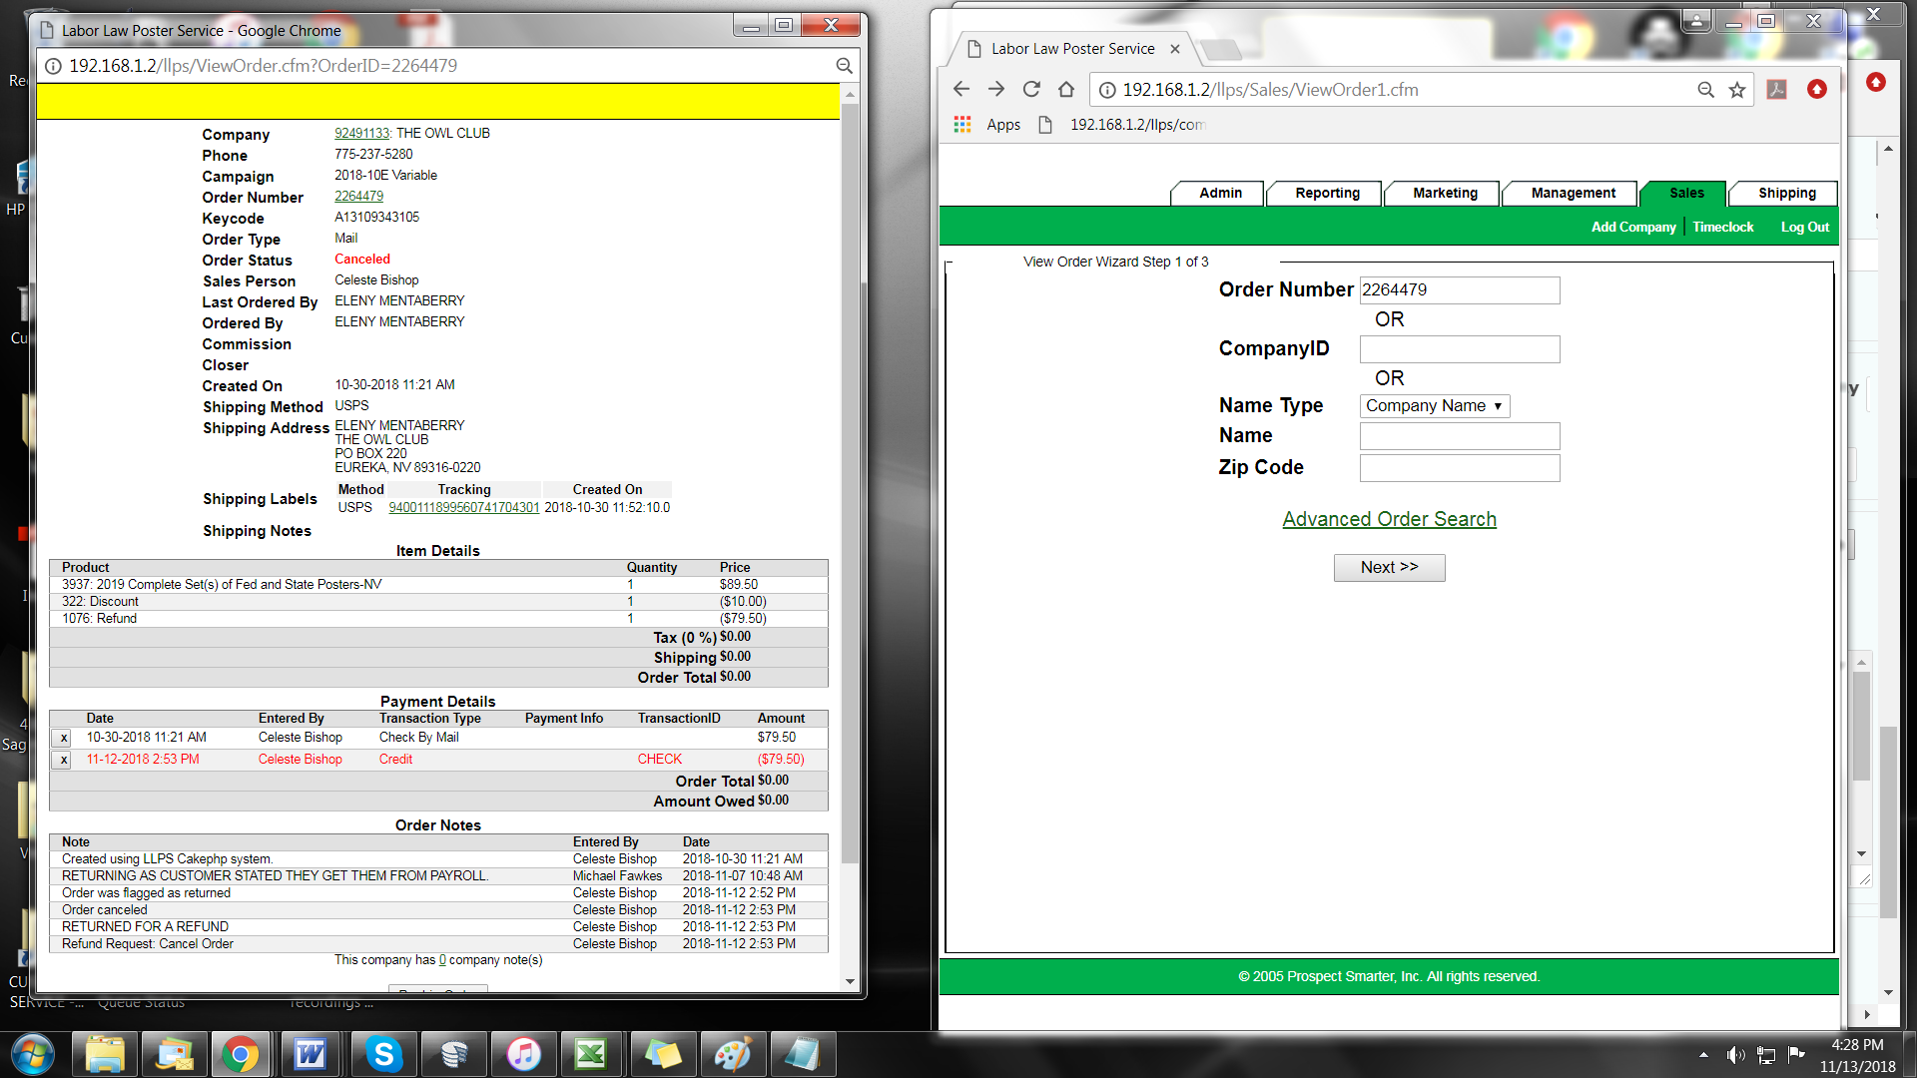This screenshot has height=1078, width=1917.
Task: Click the CompanyID input field
Action: click(x=1459, y=349)
